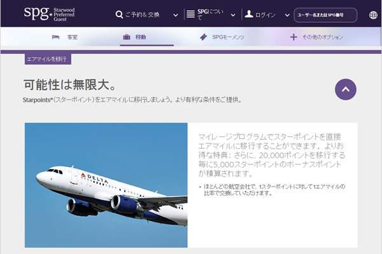Screen dimensions: 382x254
Task: Expand the ログイン dropdown chevron
Action: [x=287, y=15]
